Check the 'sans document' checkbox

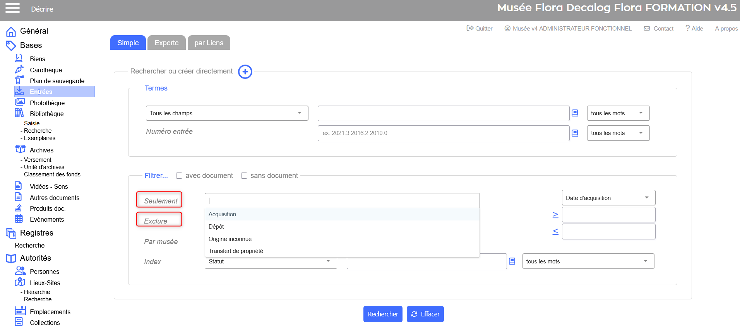[x=244, y=176]
